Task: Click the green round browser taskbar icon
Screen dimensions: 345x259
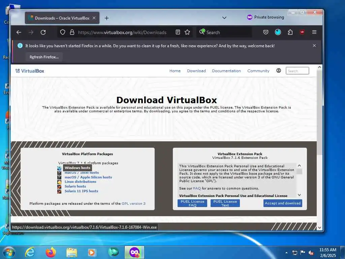Action: [x=114, y=252]
